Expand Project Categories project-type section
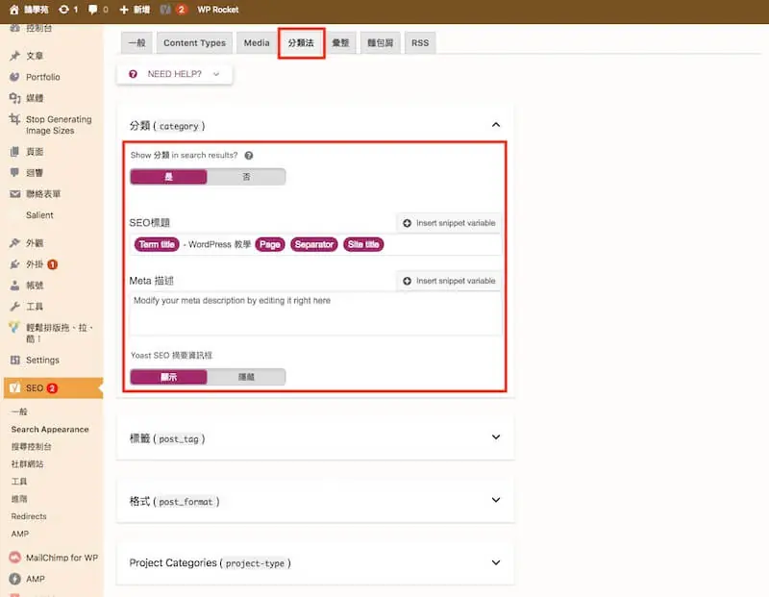This screenshot has width=769, height=597. coord(496,562)
